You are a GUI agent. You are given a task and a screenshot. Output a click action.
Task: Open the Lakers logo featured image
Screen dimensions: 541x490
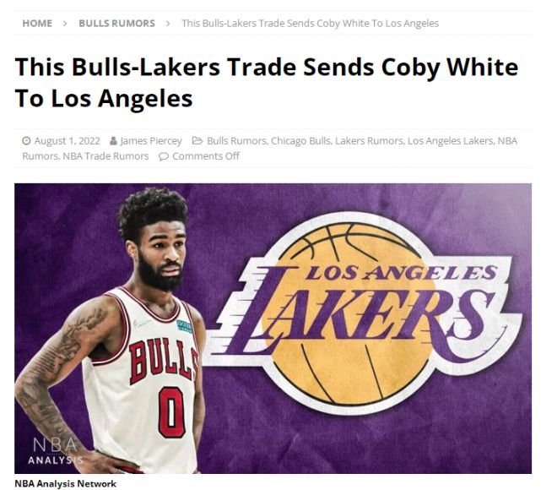[x=273, y=328]
